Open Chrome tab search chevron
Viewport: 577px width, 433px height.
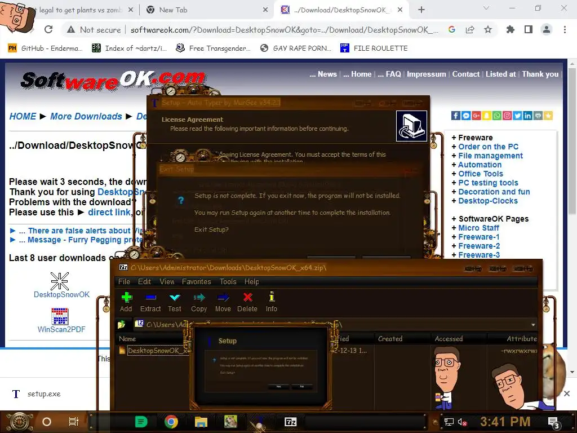coord(486,8)
